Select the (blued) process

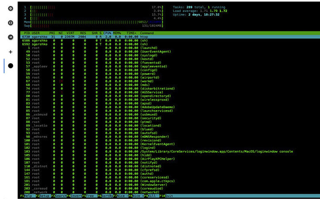point(170,129)
